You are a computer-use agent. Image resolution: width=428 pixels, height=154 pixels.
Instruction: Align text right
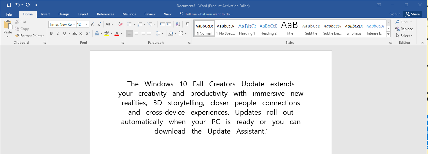pyautogui.click(x=143, y=34)
